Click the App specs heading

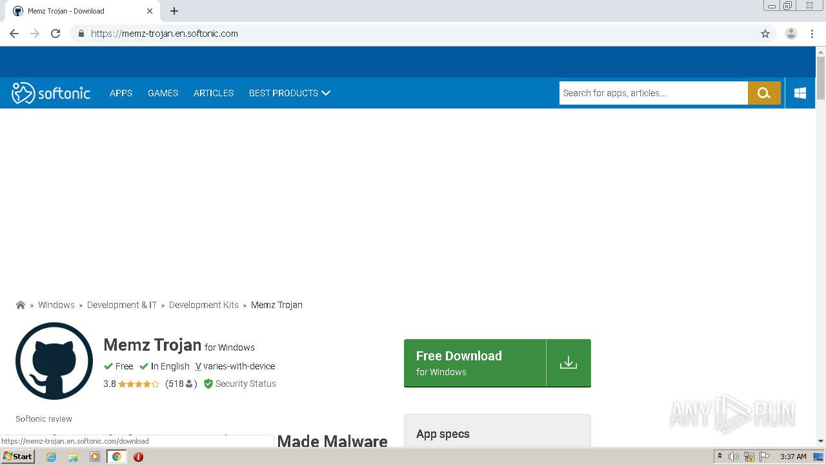tap(443, 434)
